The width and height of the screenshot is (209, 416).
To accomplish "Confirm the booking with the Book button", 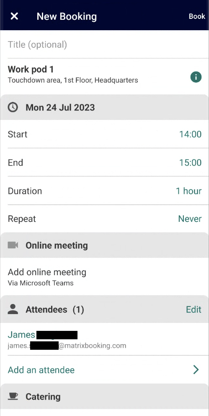I will pos(197,16).
